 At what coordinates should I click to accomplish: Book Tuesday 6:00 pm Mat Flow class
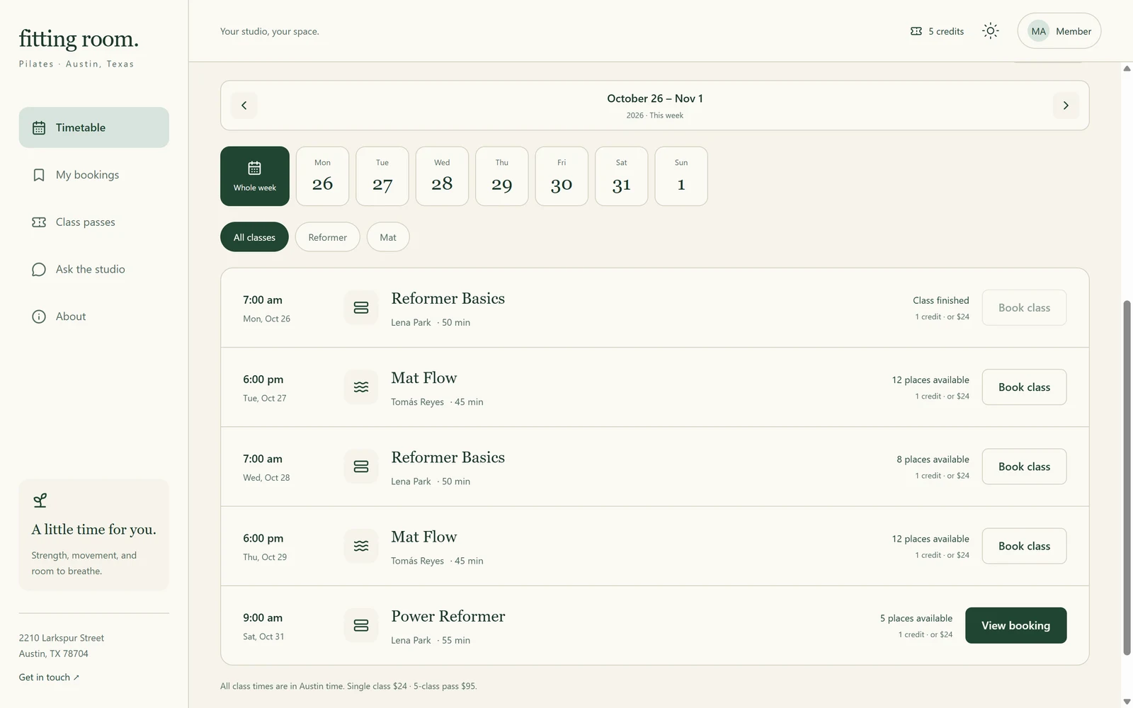1024,387
